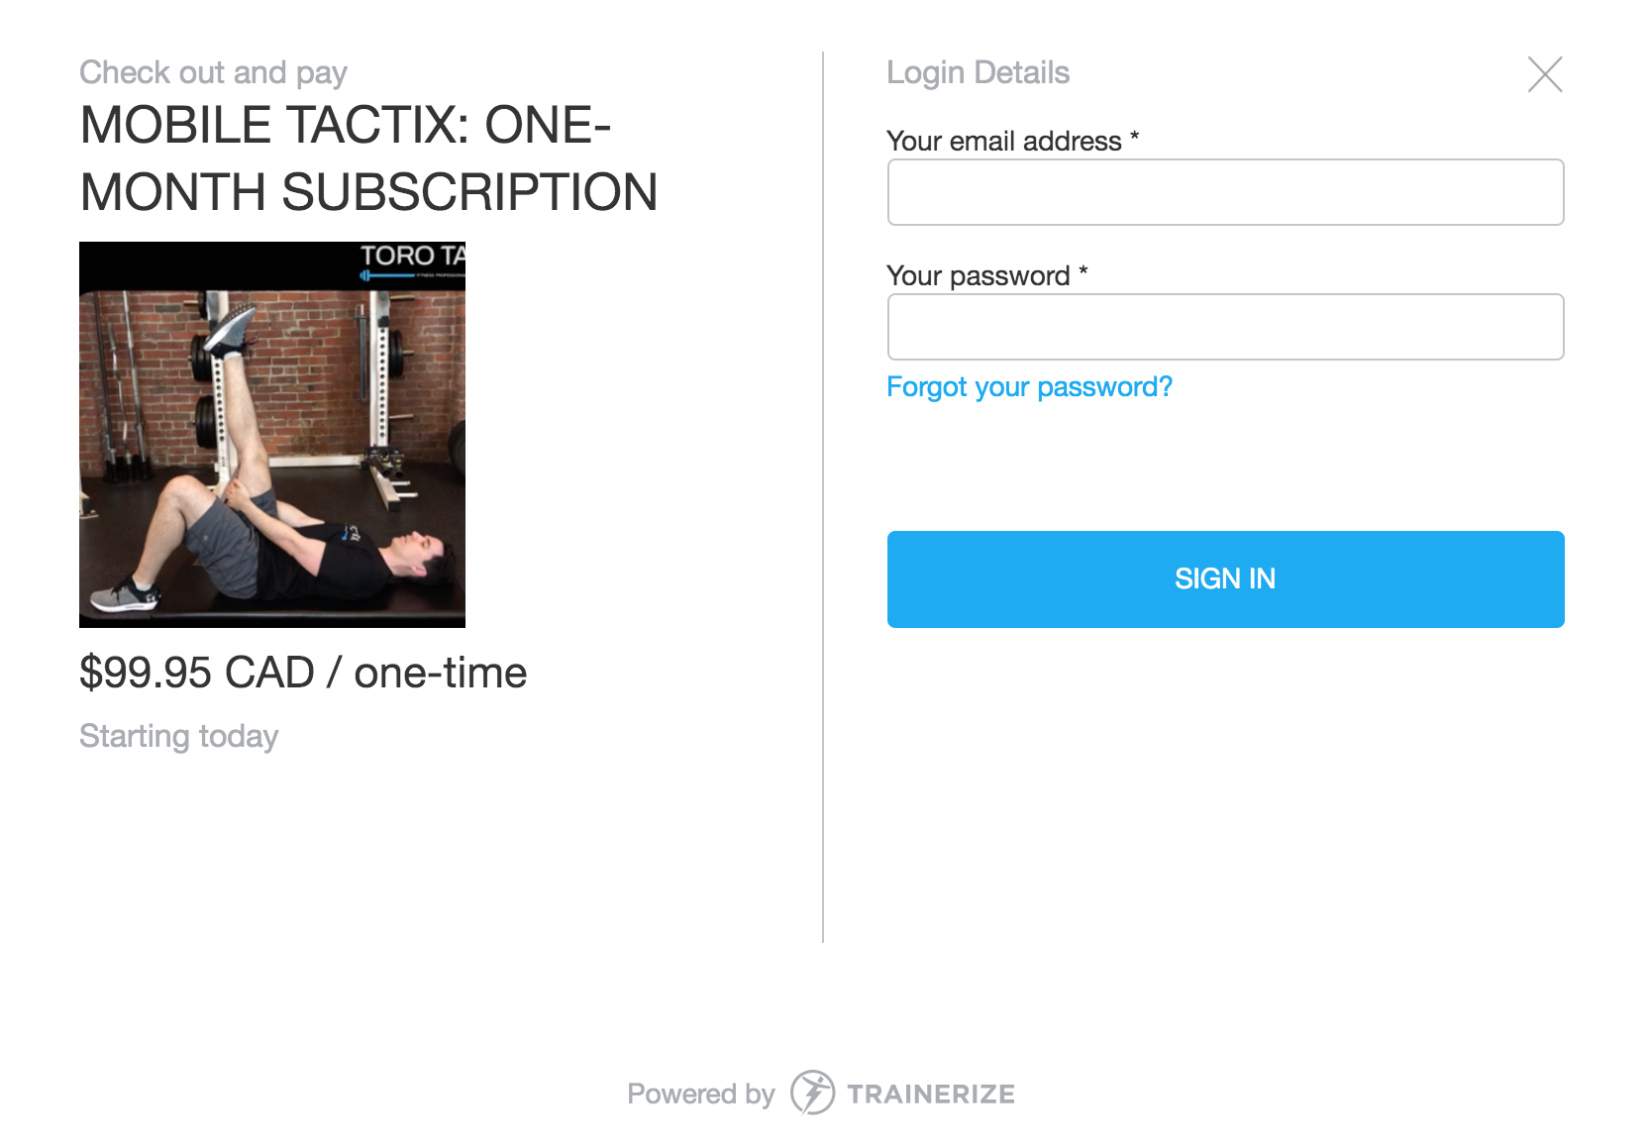
Task: Click the Trainerize runner logo icon
Action: [x=812, y=1093]
